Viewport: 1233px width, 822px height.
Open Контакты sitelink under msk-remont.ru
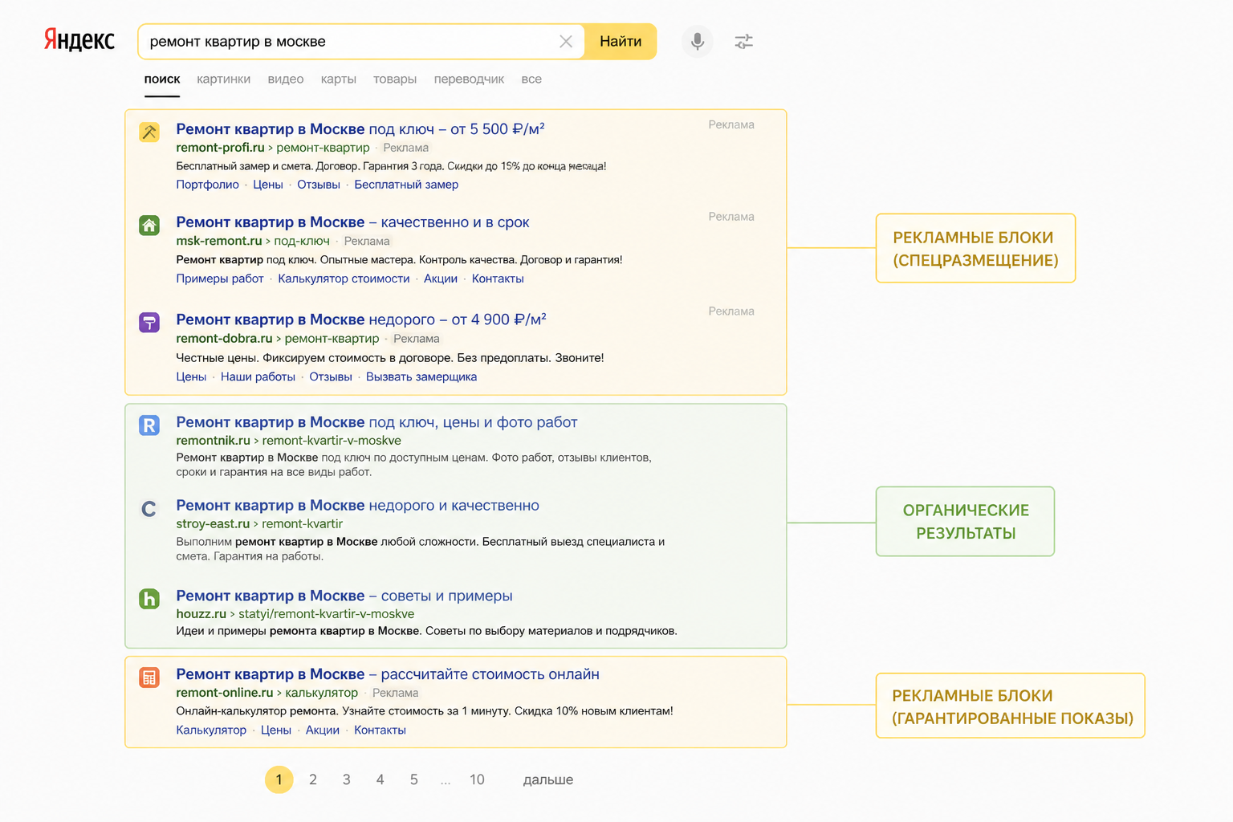pos(498,279)
